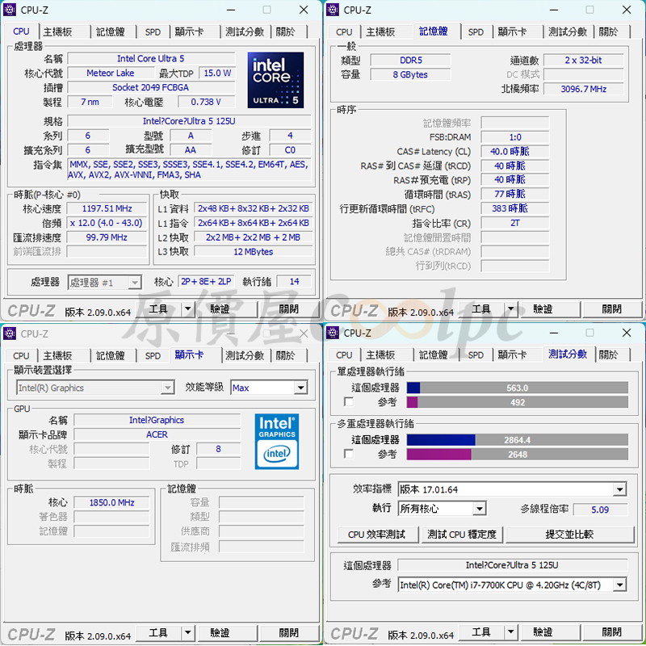Viewport: 646px width, 646px height.
Task: Open the 處理器 #1 selection dropdown
Action: coord(105,282)
